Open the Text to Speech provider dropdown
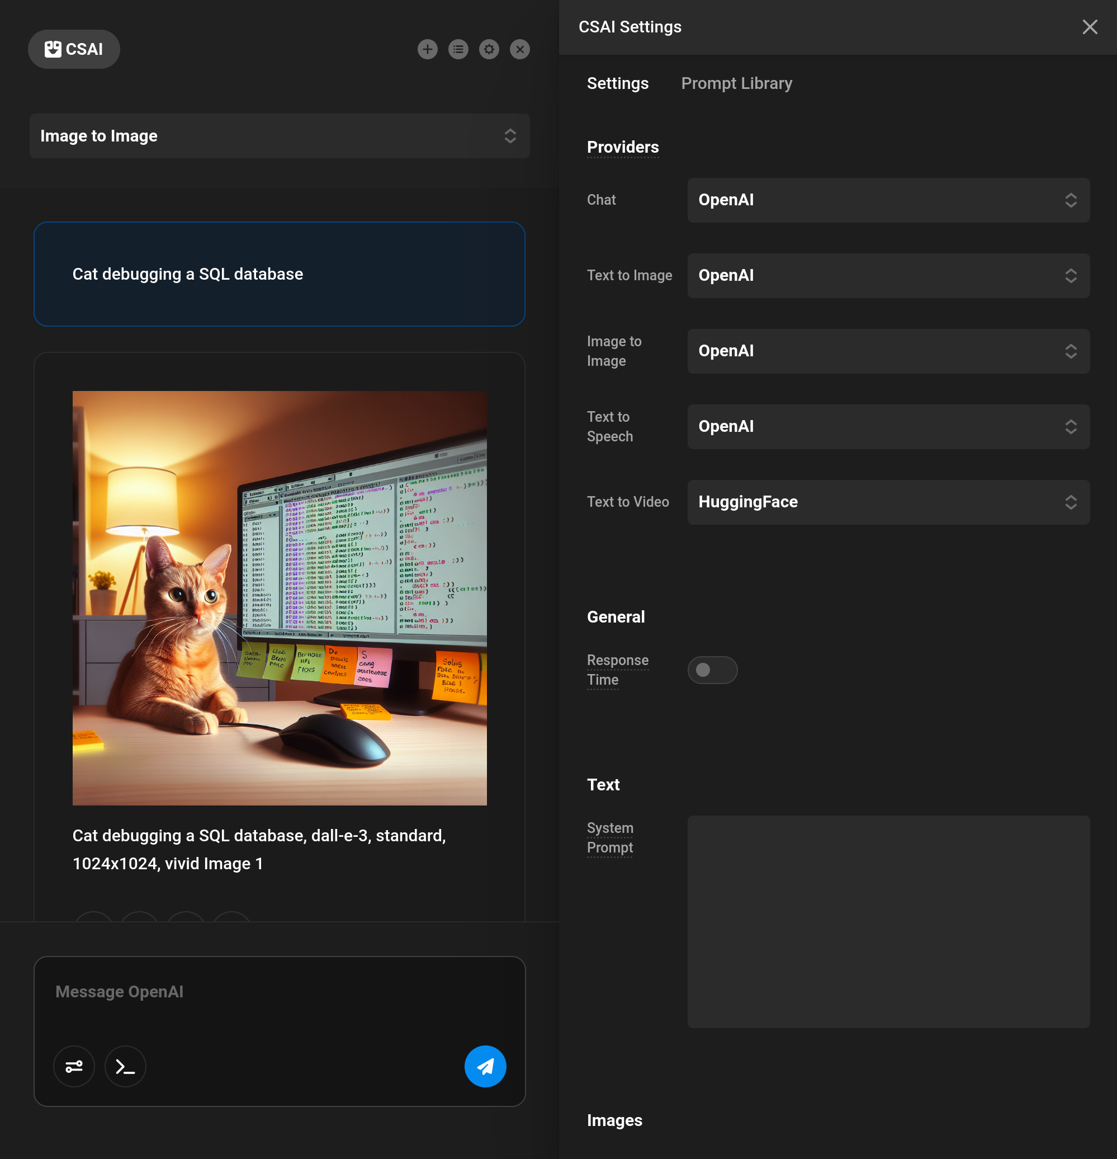 point(888,426)
